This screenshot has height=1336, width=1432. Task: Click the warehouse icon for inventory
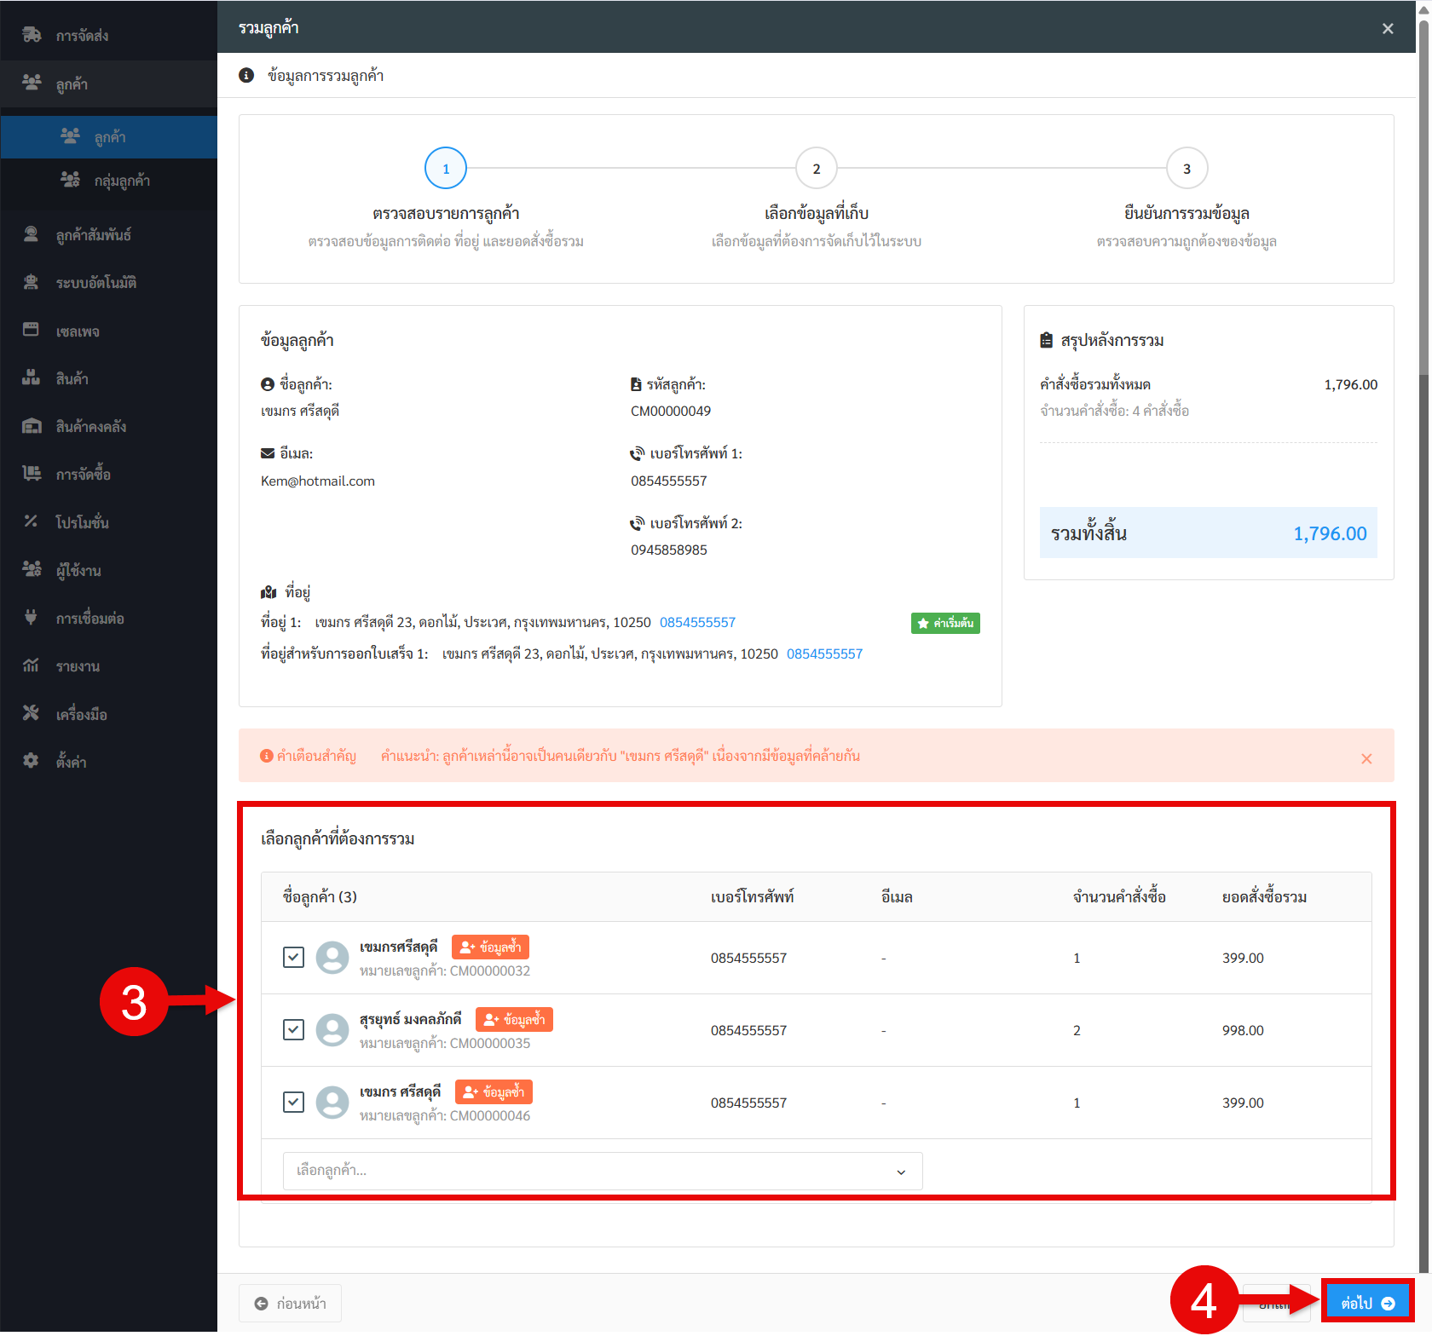click(x=32, y=426)
